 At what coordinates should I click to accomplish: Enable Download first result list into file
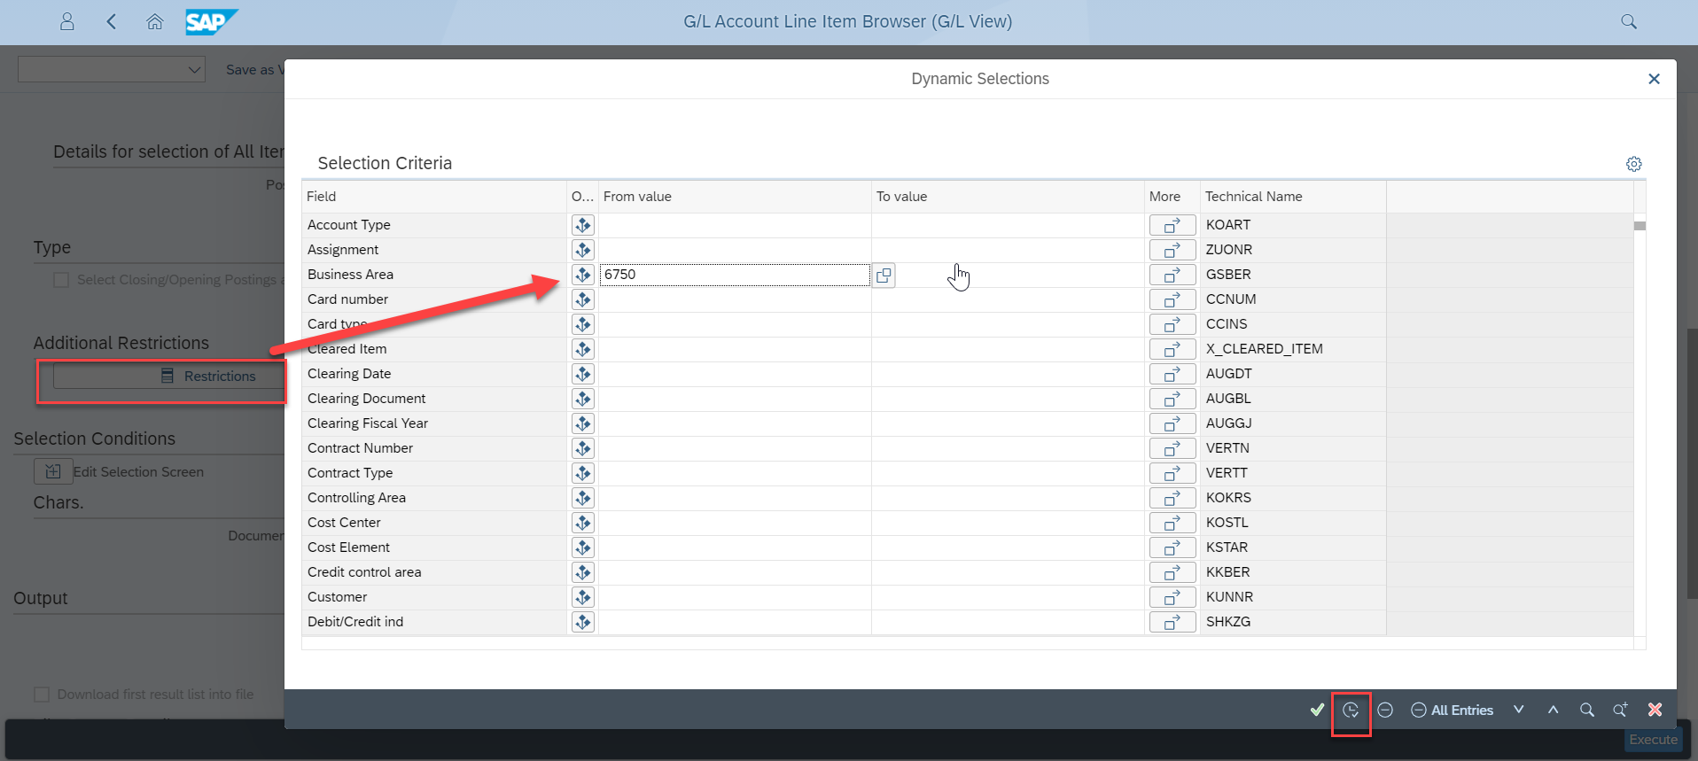tap(42, 695)
